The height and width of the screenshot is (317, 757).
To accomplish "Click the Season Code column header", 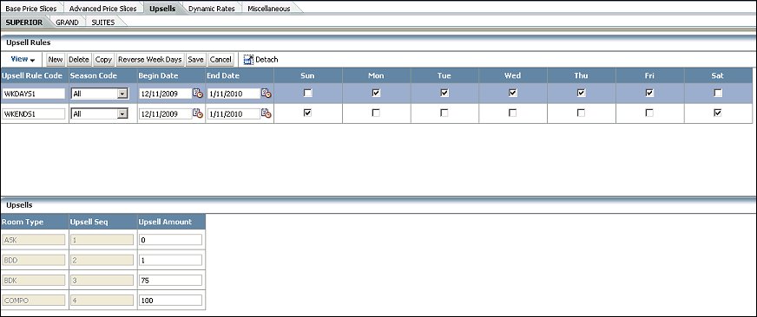I will 102,75.
